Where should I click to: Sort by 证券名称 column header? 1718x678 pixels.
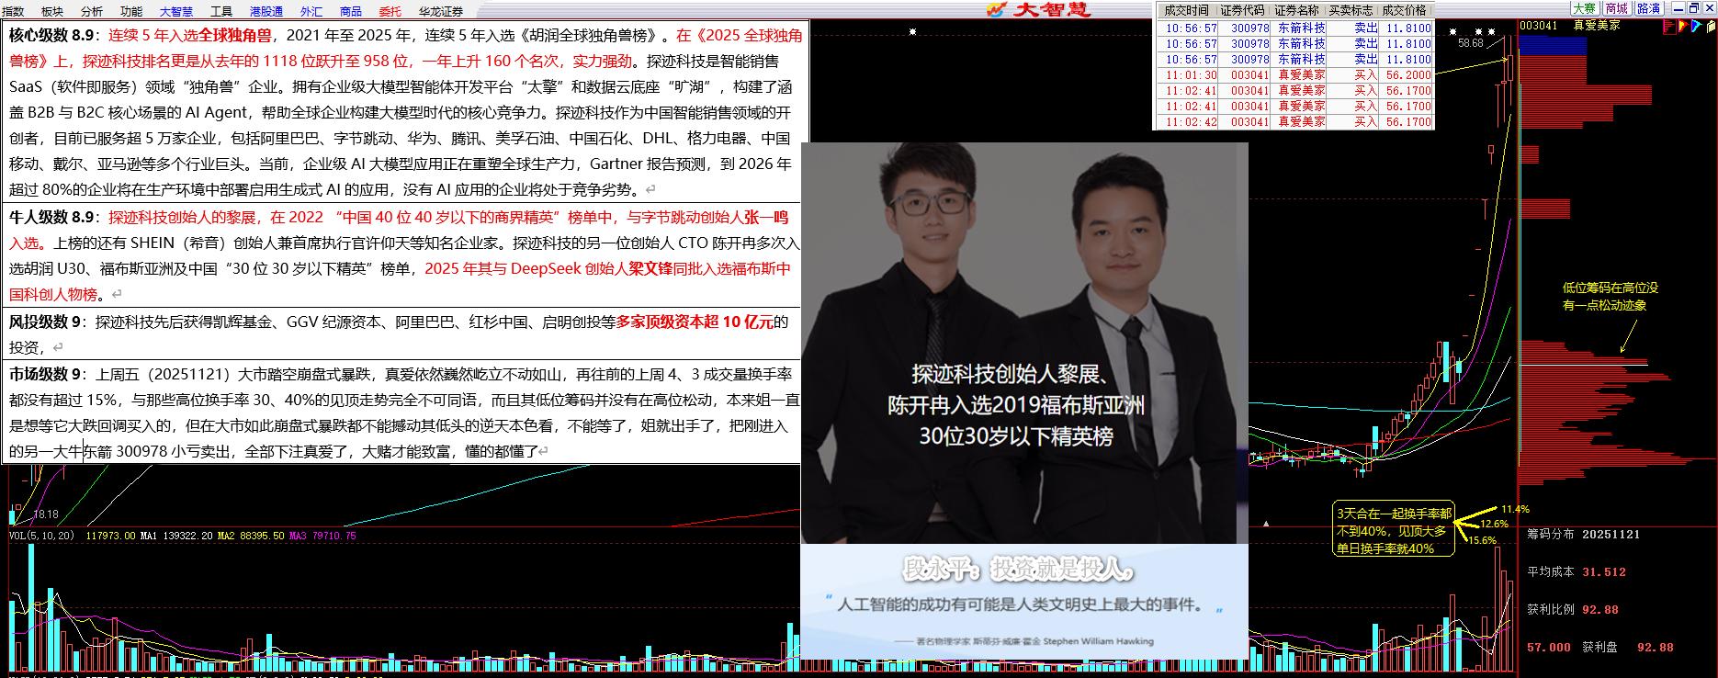click(1297, 10)
